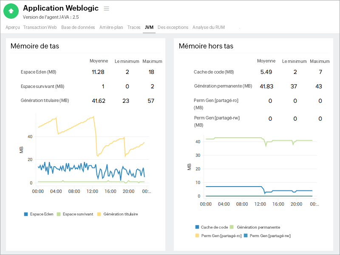Select the JVM tab
This screenshot has width=340, height=255.
click(x=149, y=27)
